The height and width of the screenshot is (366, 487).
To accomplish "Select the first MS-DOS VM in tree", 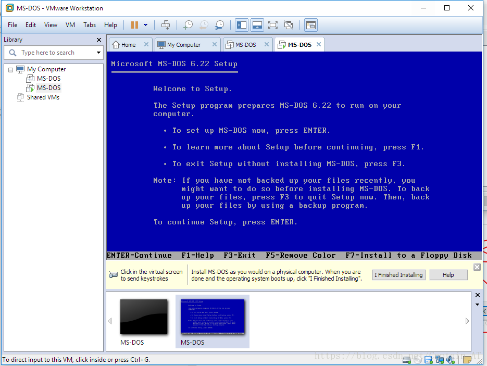I will 48,79.
